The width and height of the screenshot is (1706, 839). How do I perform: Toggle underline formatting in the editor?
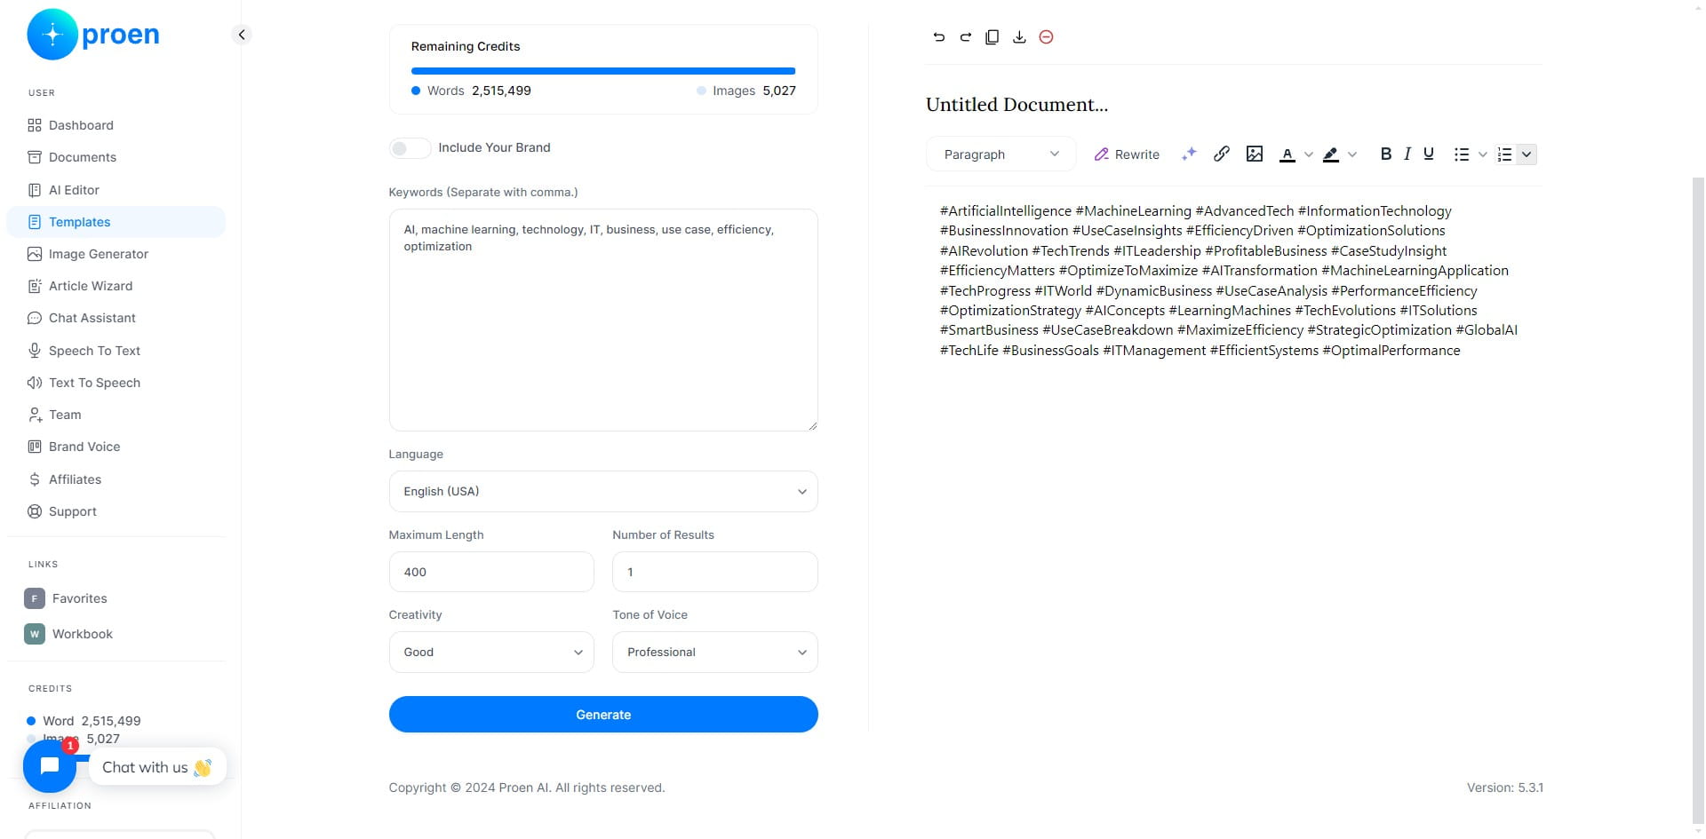pos(1429,154)
